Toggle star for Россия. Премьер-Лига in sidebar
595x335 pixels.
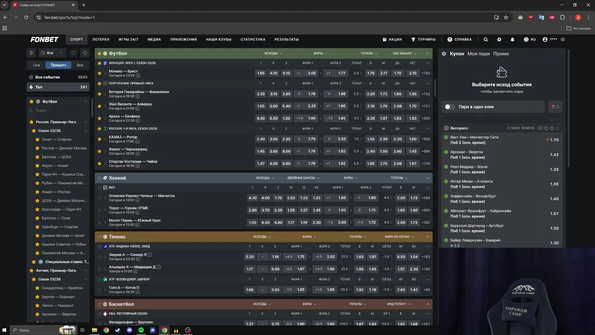click(x=32, y=122)
